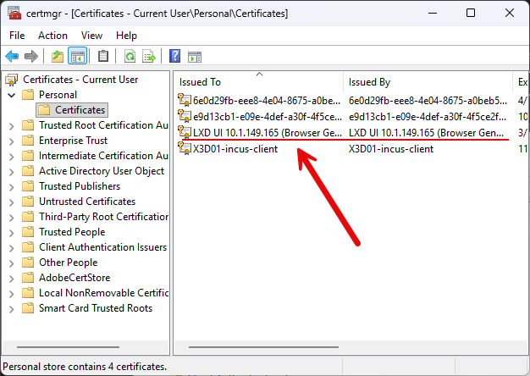This screenshot has width=530, height=376.
Task: Click Issued By cell of LXD UI certificate
Action: point(426,133)
